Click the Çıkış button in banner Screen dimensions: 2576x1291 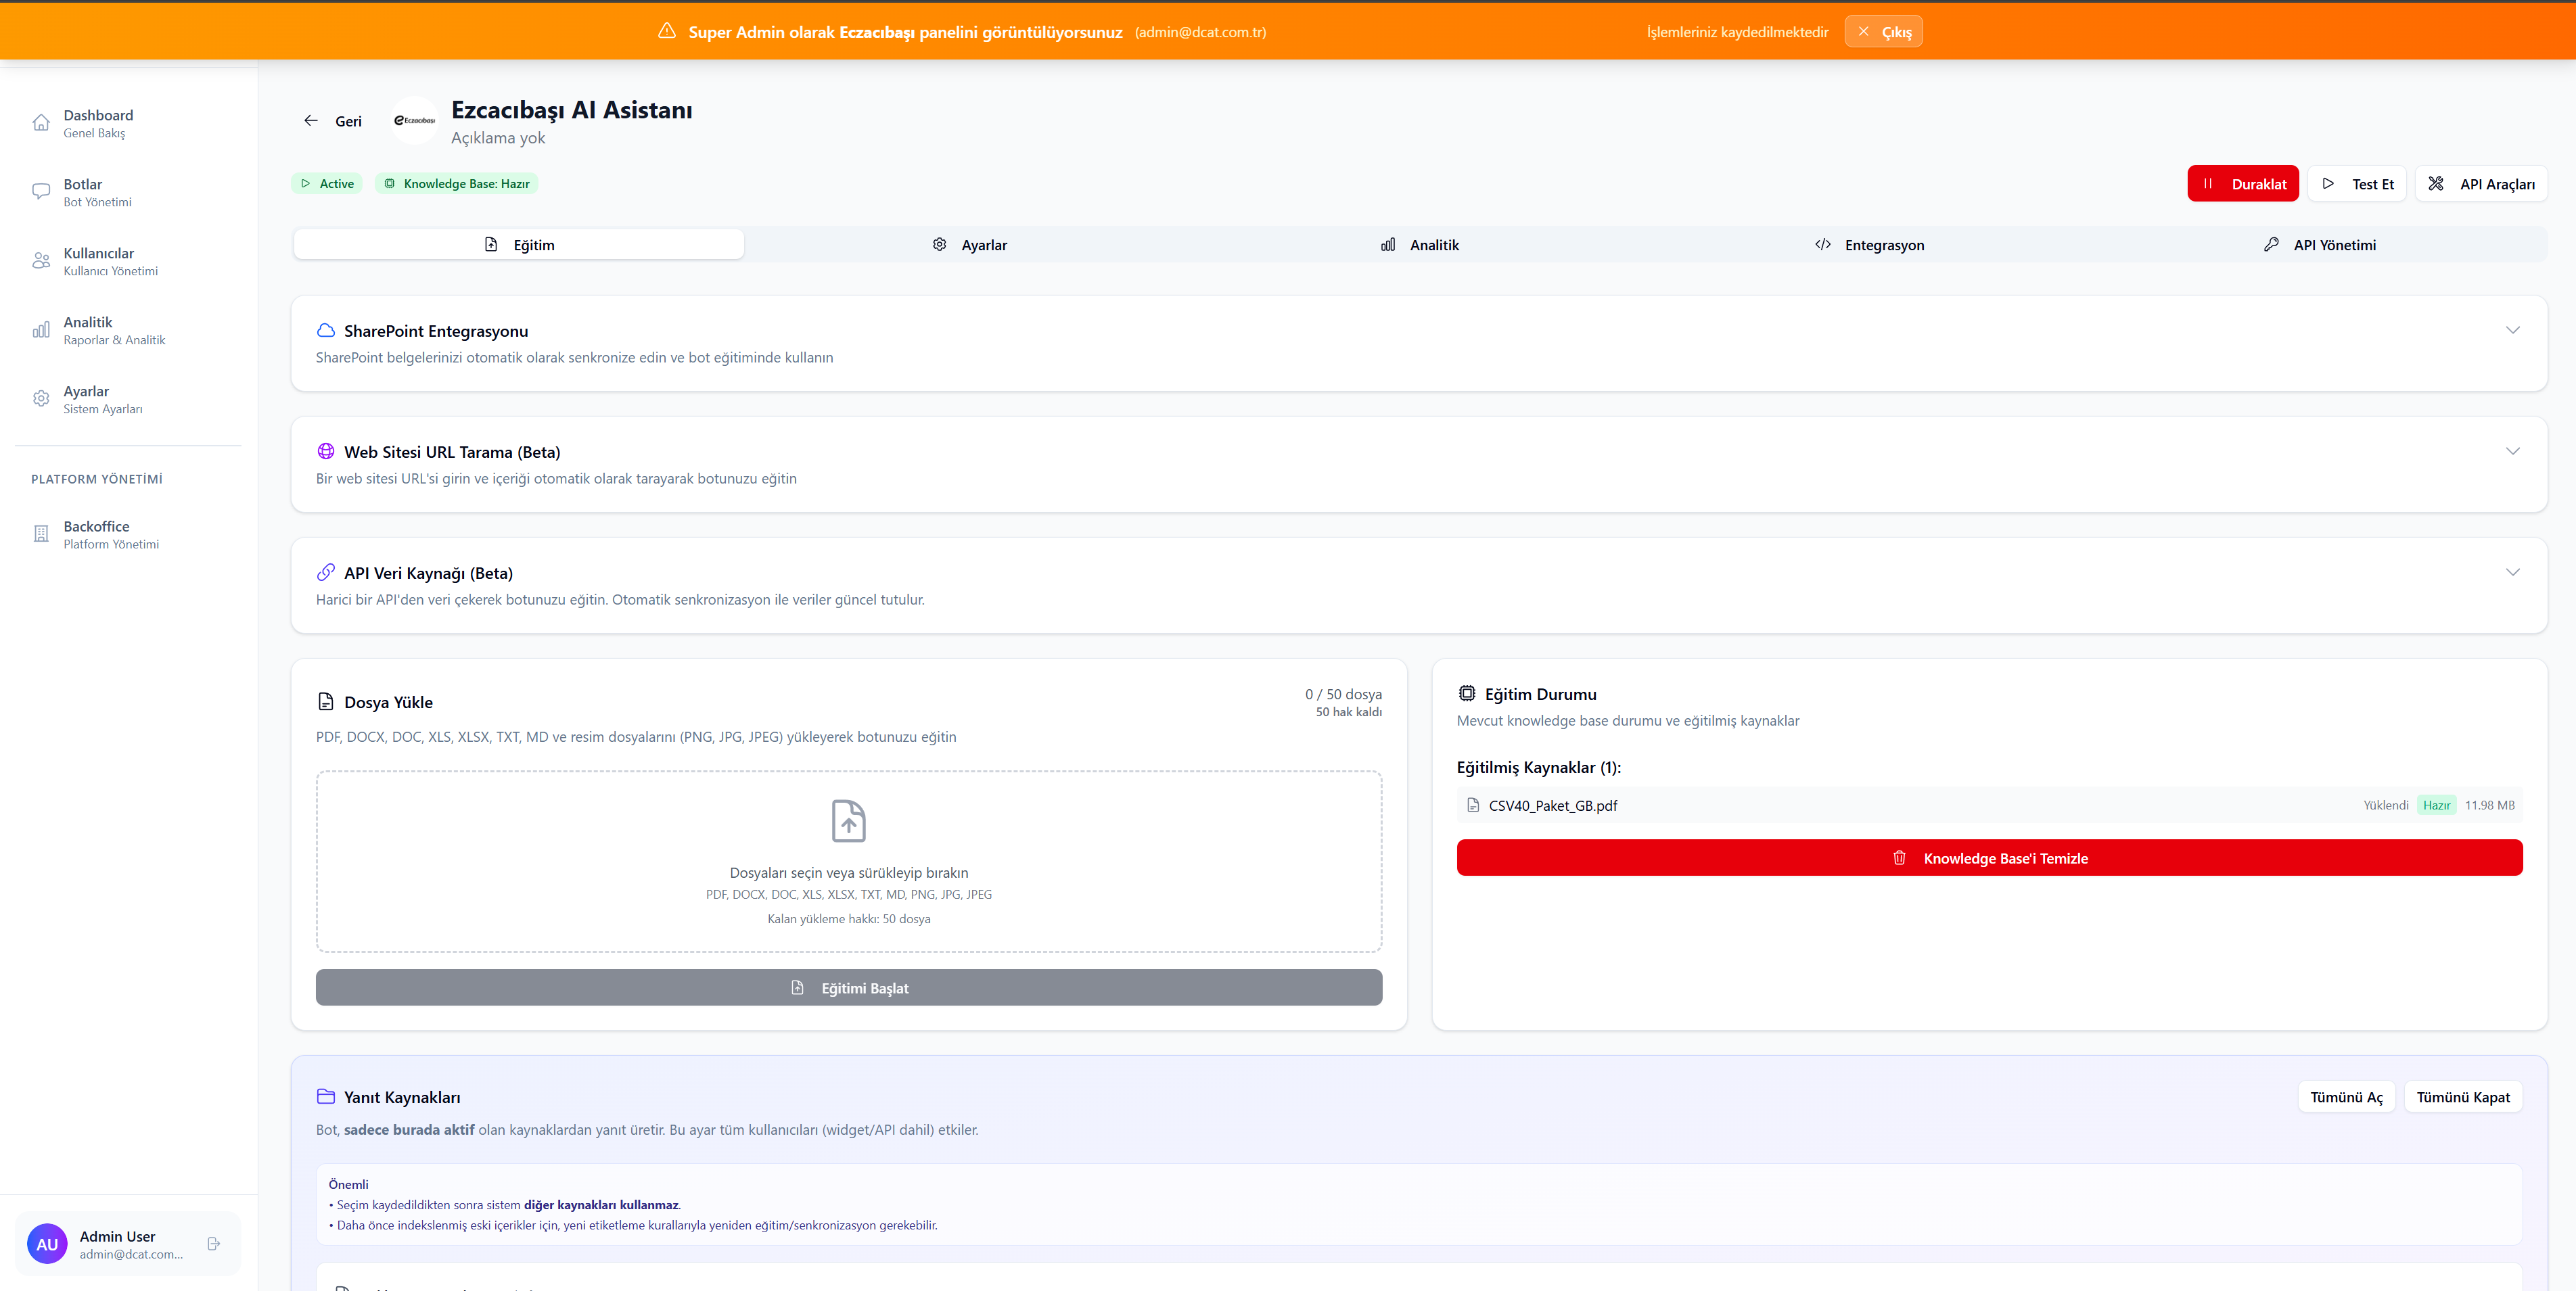(x=1883, y=32)
